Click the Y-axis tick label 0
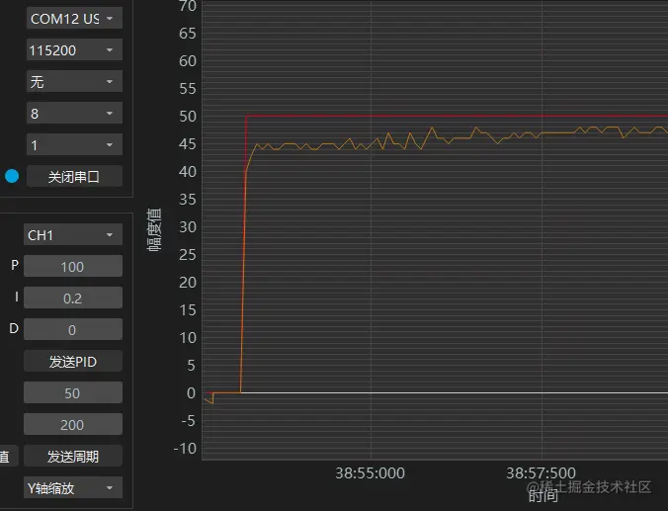 coord(192,393)
